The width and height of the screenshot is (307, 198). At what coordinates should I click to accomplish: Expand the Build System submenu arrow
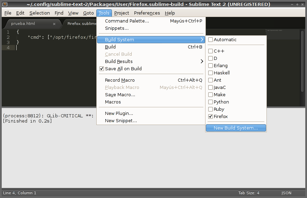point(202,39)
